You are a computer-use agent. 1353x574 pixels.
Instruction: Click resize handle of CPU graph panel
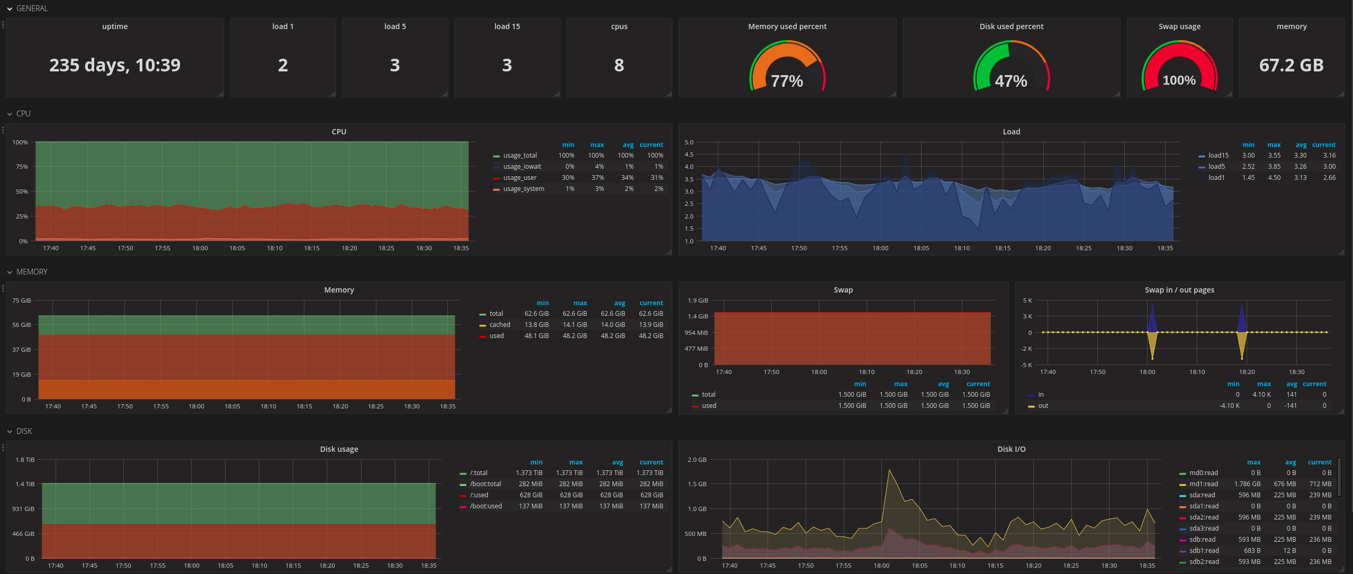pos(669,252)
